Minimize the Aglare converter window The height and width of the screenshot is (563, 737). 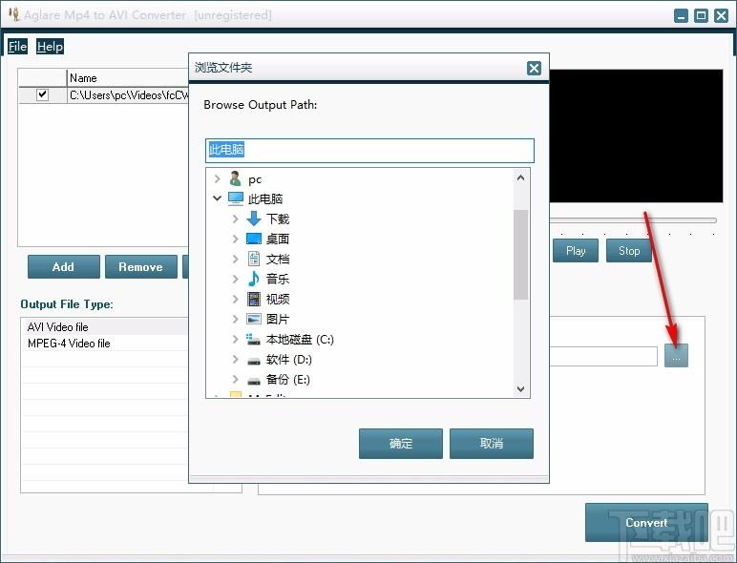tap(681, 15)
